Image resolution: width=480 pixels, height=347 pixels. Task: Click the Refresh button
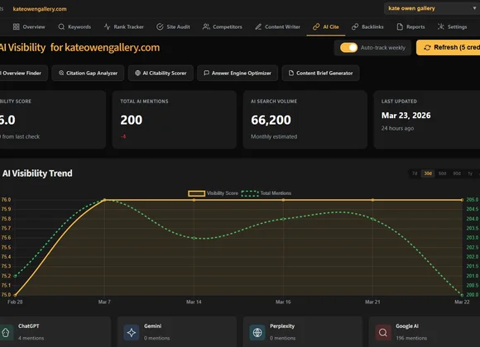tap(449, 47)
